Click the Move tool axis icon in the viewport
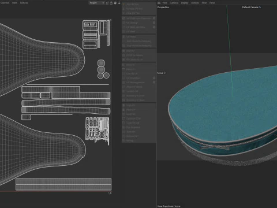This screenshot has height=208, width=277. [x=164, y=73]
